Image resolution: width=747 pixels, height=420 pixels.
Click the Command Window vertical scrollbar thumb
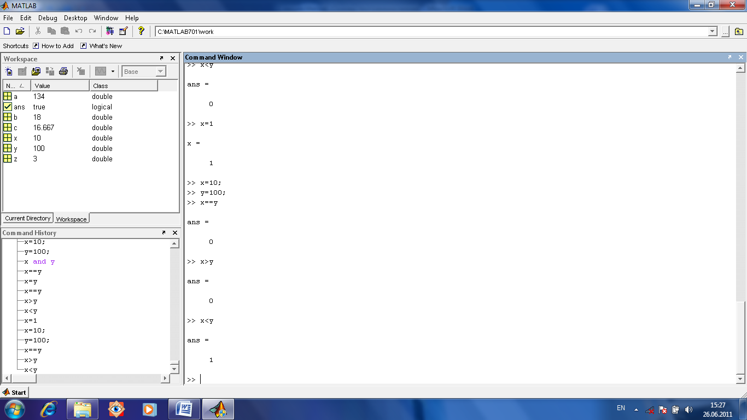coord(740,337)
